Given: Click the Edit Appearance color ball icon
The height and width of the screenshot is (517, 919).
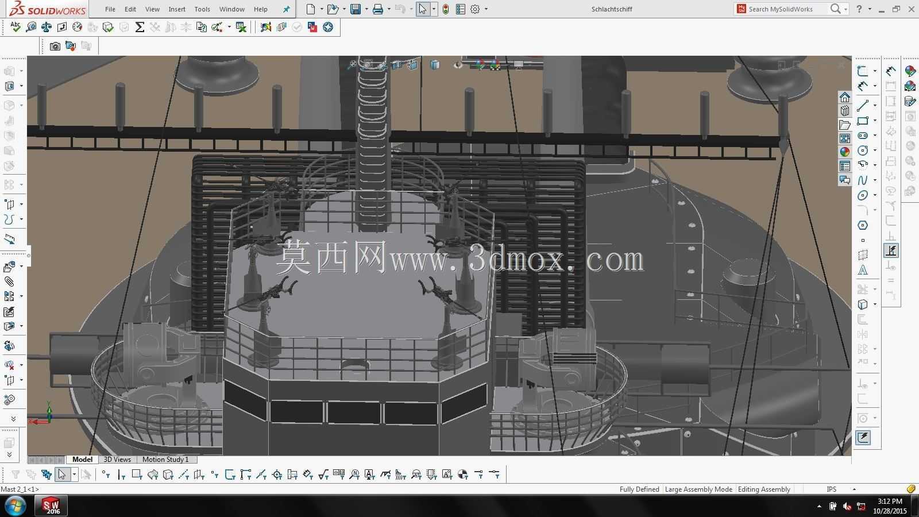Looking at the screenshot, I should [x=910, y=71].
